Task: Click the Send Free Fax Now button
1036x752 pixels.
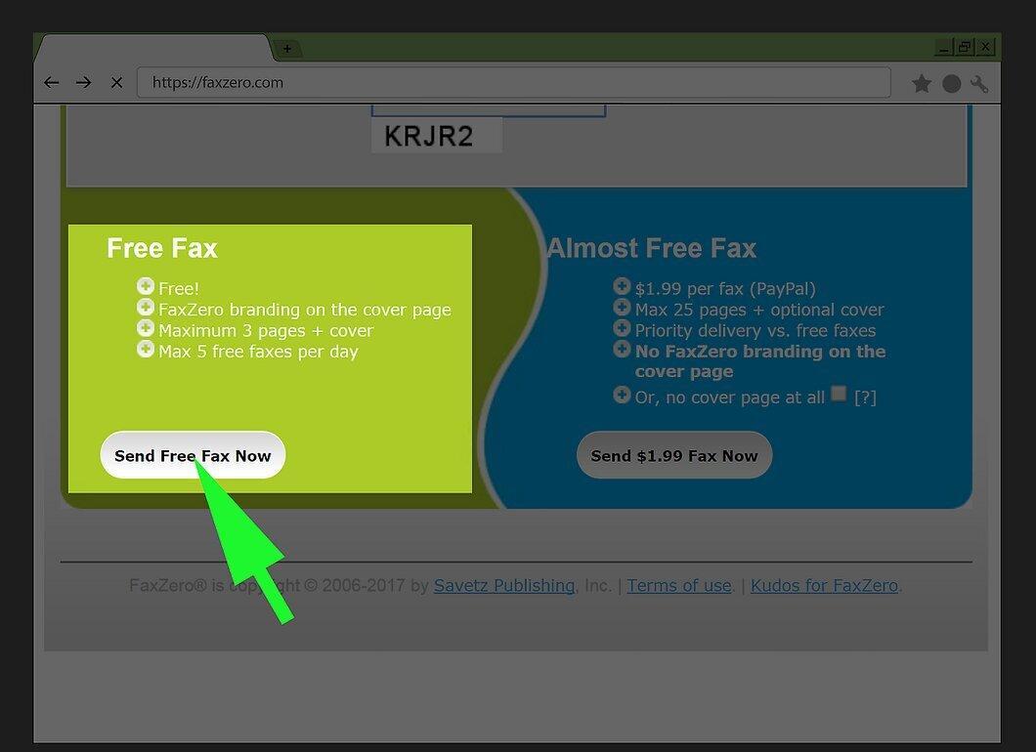Action: (x=193, y=455)
